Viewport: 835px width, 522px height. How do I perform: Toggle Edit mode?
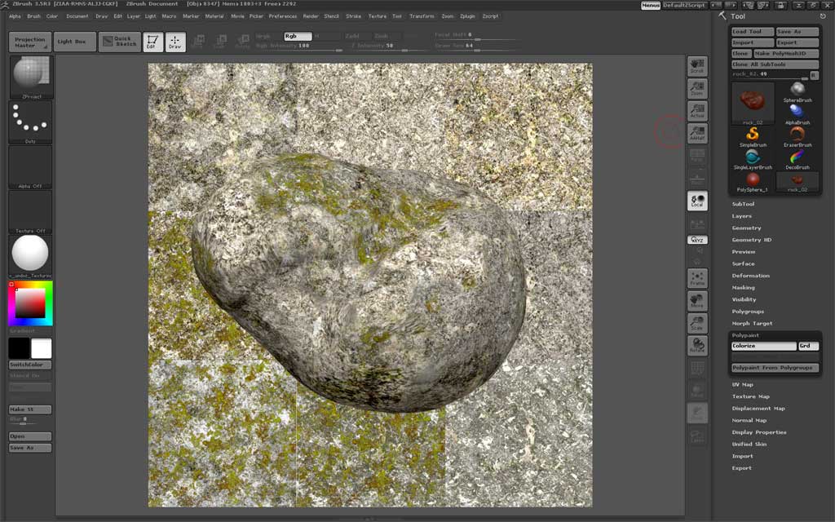click(x=152, y=42)
